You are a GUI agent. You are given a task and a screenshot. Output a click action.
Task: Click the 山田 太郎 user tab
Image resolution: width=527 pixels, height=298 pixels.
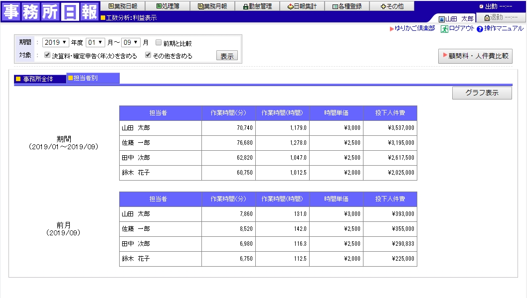pos(456,19)
